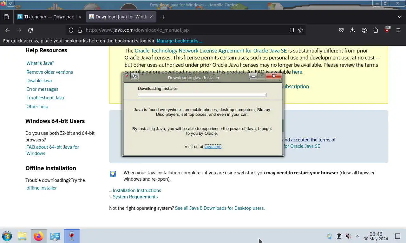Open a new browser tab

coord(163,17)
